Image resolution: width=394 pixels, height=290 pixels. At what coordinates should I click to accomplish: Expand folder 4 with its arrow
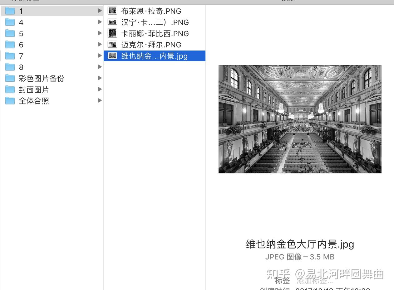click(100, 22)
